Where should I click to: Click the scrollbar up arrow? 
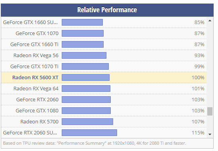210,21
